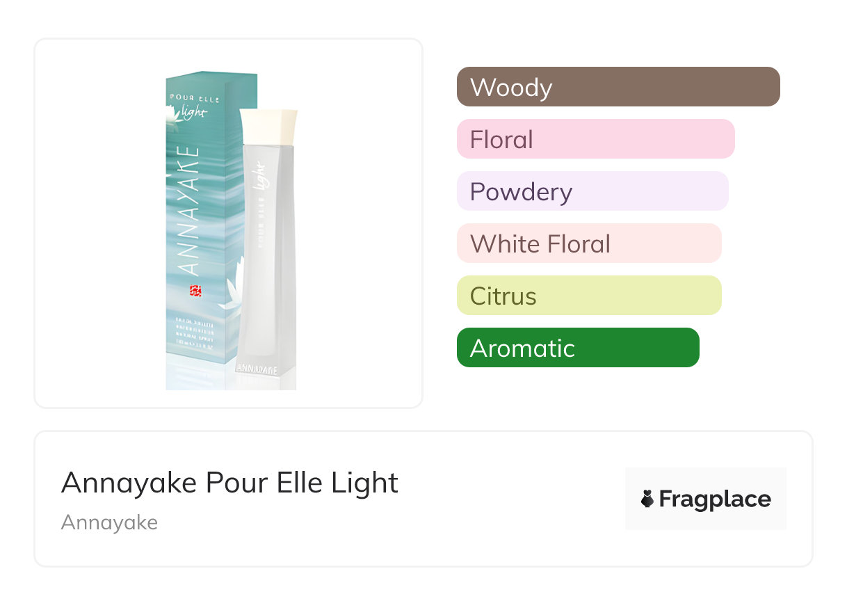Select the White Floral accord bar
The width and height of the screenshot is (847, 601).
point(588,243)
